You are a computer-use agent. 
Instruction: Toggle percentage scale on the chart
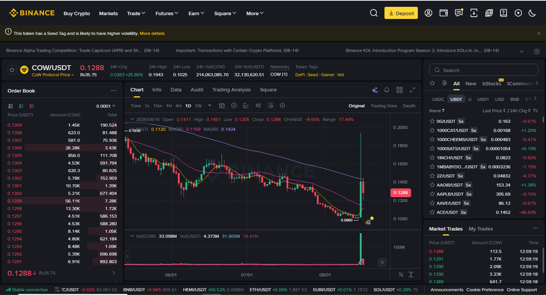pos(401,275)
